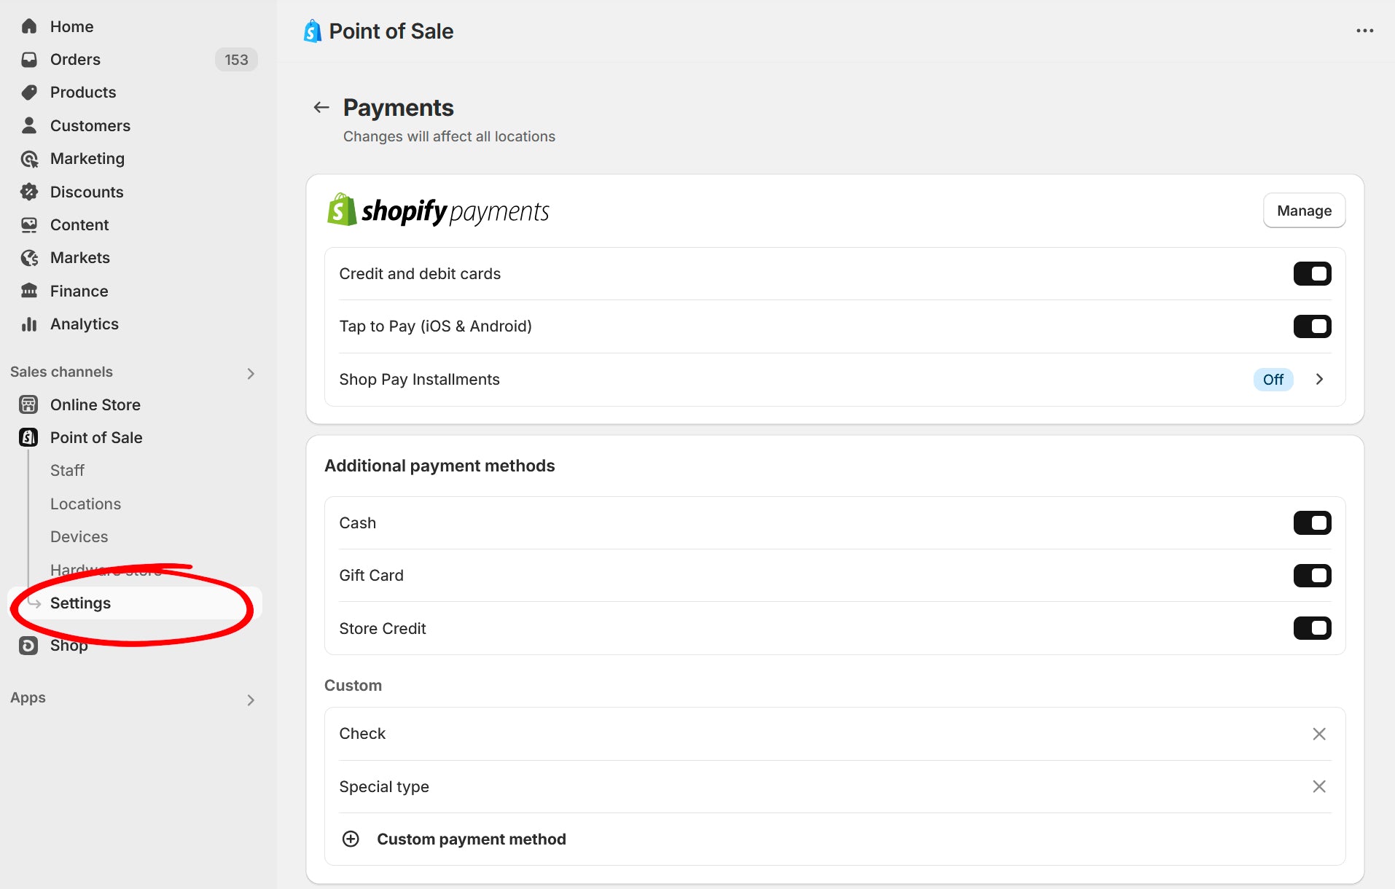Viewport: 1395px width, 889px height.
Task: Click the back arrow beside Payments
Action: click(x=321, y=108)
